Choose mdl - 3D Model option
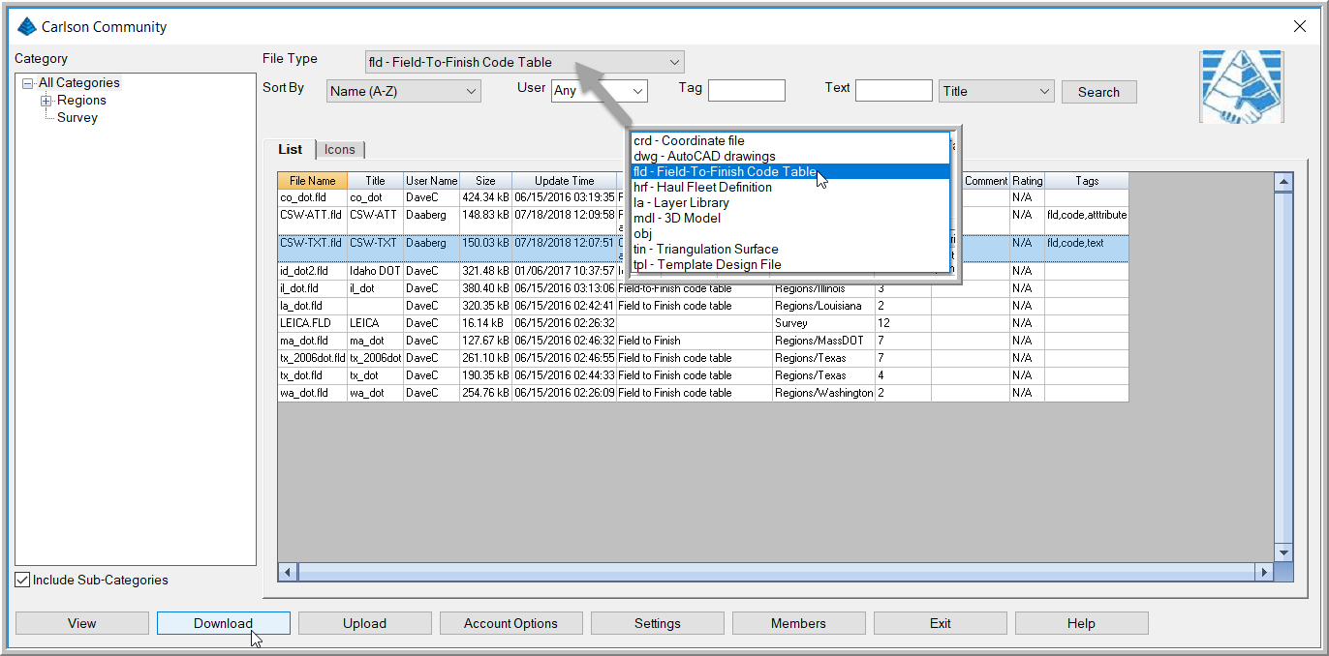This screenshot has width=1329, height=656. click(x=789, y=219)
